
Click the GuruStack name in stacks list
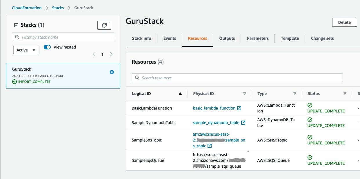pos(22,69)
